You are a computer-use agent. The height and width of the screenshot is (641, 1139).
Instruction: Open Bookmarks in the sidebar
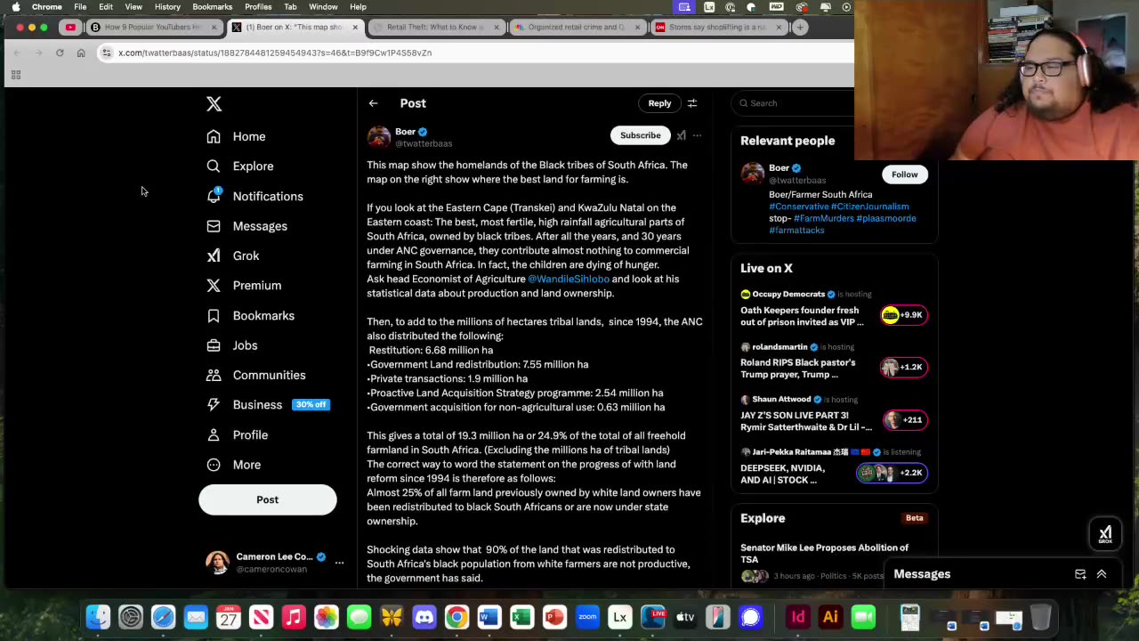click(251, 315)
